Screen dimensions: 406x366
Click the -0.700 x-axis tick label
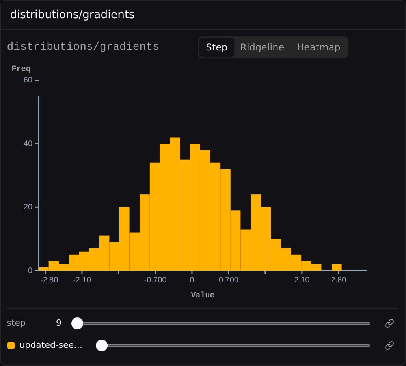155,280
